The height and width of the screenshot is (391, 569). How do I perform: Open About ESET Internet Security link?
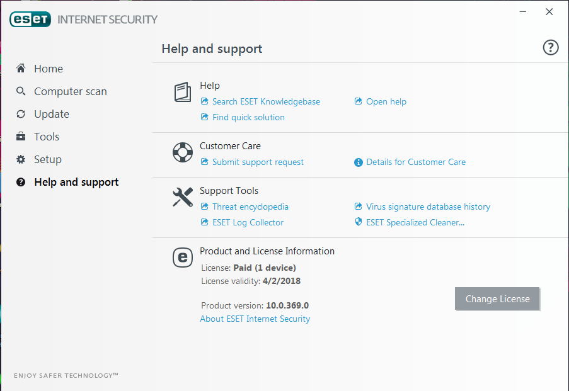point(255,319)
